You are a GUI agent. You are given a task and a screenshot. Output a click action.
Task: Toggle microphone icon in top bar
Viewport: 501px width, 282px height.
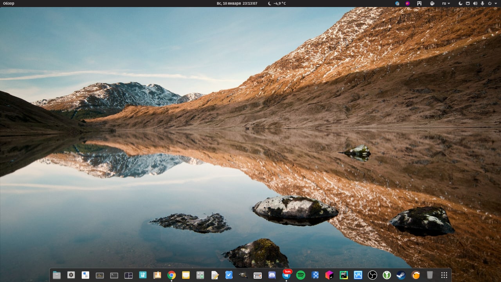pos(482,3)
